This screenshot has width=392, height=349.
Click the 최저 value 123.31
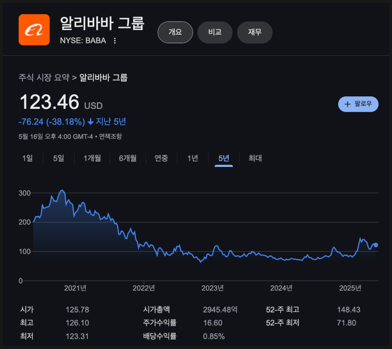77,336
